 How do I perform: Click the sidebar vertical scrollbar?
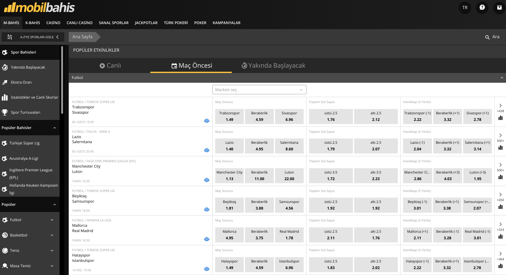tap(62, 80)
